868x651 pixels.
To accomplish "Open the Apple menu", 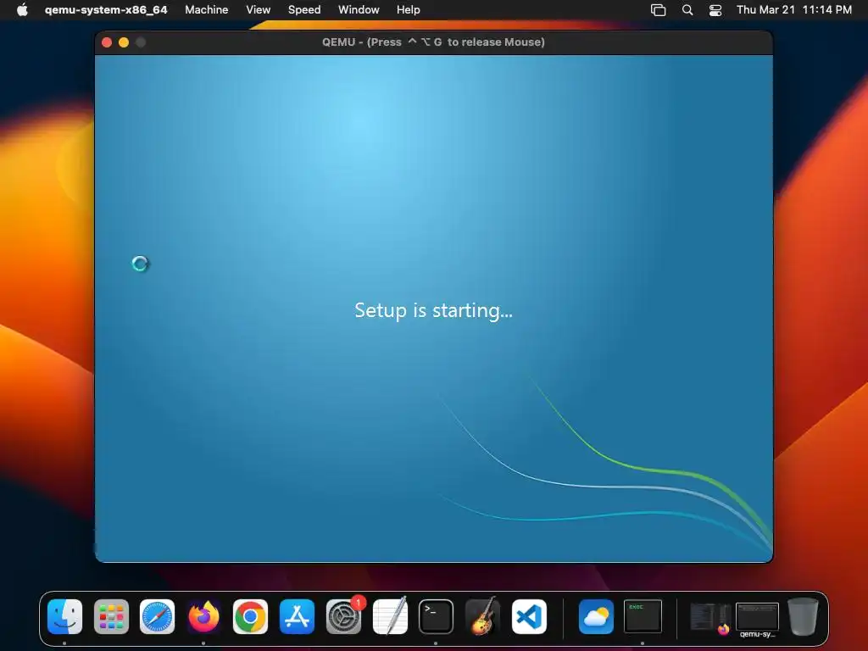I will [x=22, y=9].
